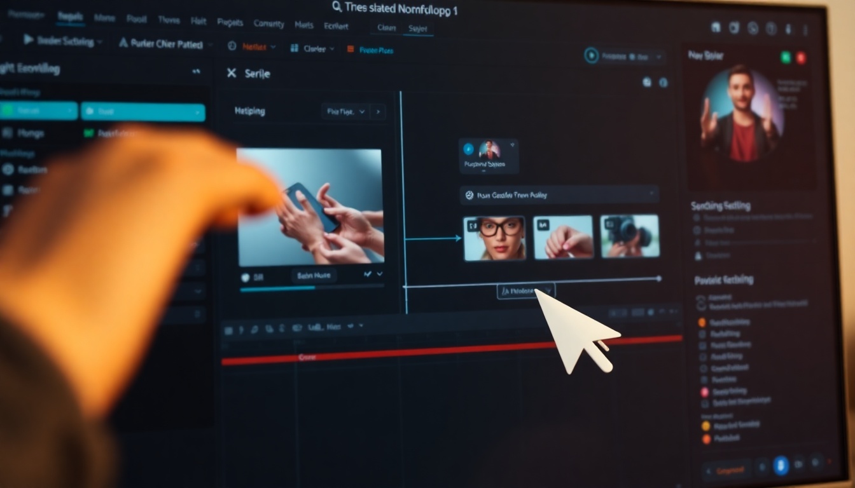The image size is (855, 488).
Task: Click the blue grid icon next to Clarler
Action: click(x=295, y=48)
